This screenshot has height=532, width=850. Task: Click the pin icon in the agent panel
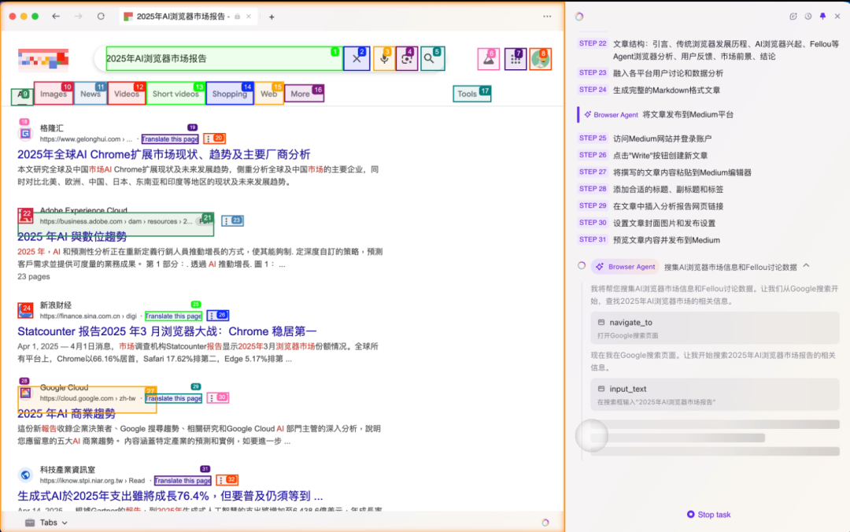pyautogui.click(x=823, y=17)
